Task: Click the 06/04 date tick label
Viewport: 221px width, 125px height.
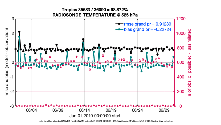Action: click(x=31, y=110)
